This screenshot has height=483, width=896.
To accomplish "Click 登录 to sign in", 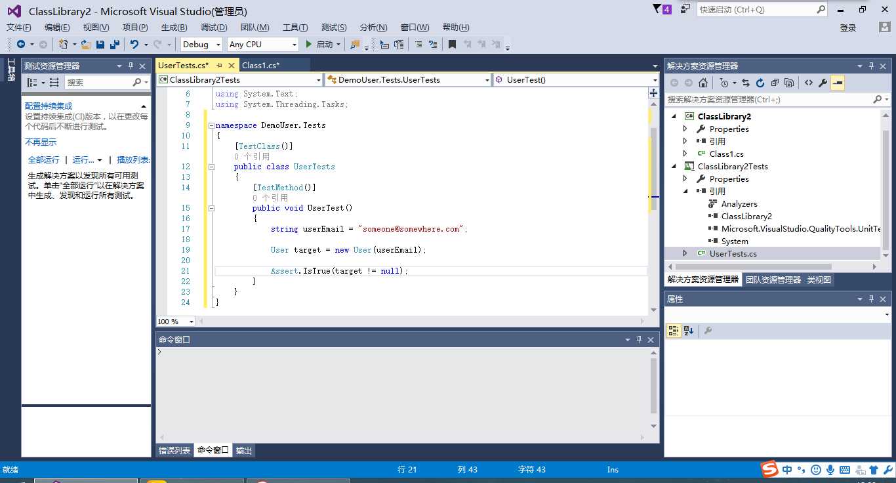I will click(x=848, y=28).
